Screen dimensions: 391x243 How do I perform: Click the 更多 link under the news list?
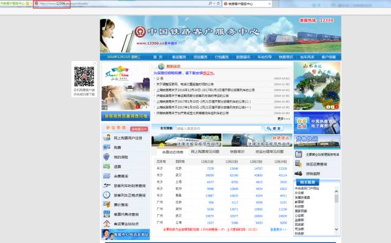283,118
